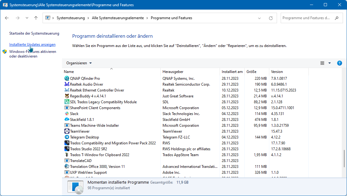The width and height of the screenshot is (347, 196).
Task: Click the 474 MB size cell
Action: tap(260, 120)
